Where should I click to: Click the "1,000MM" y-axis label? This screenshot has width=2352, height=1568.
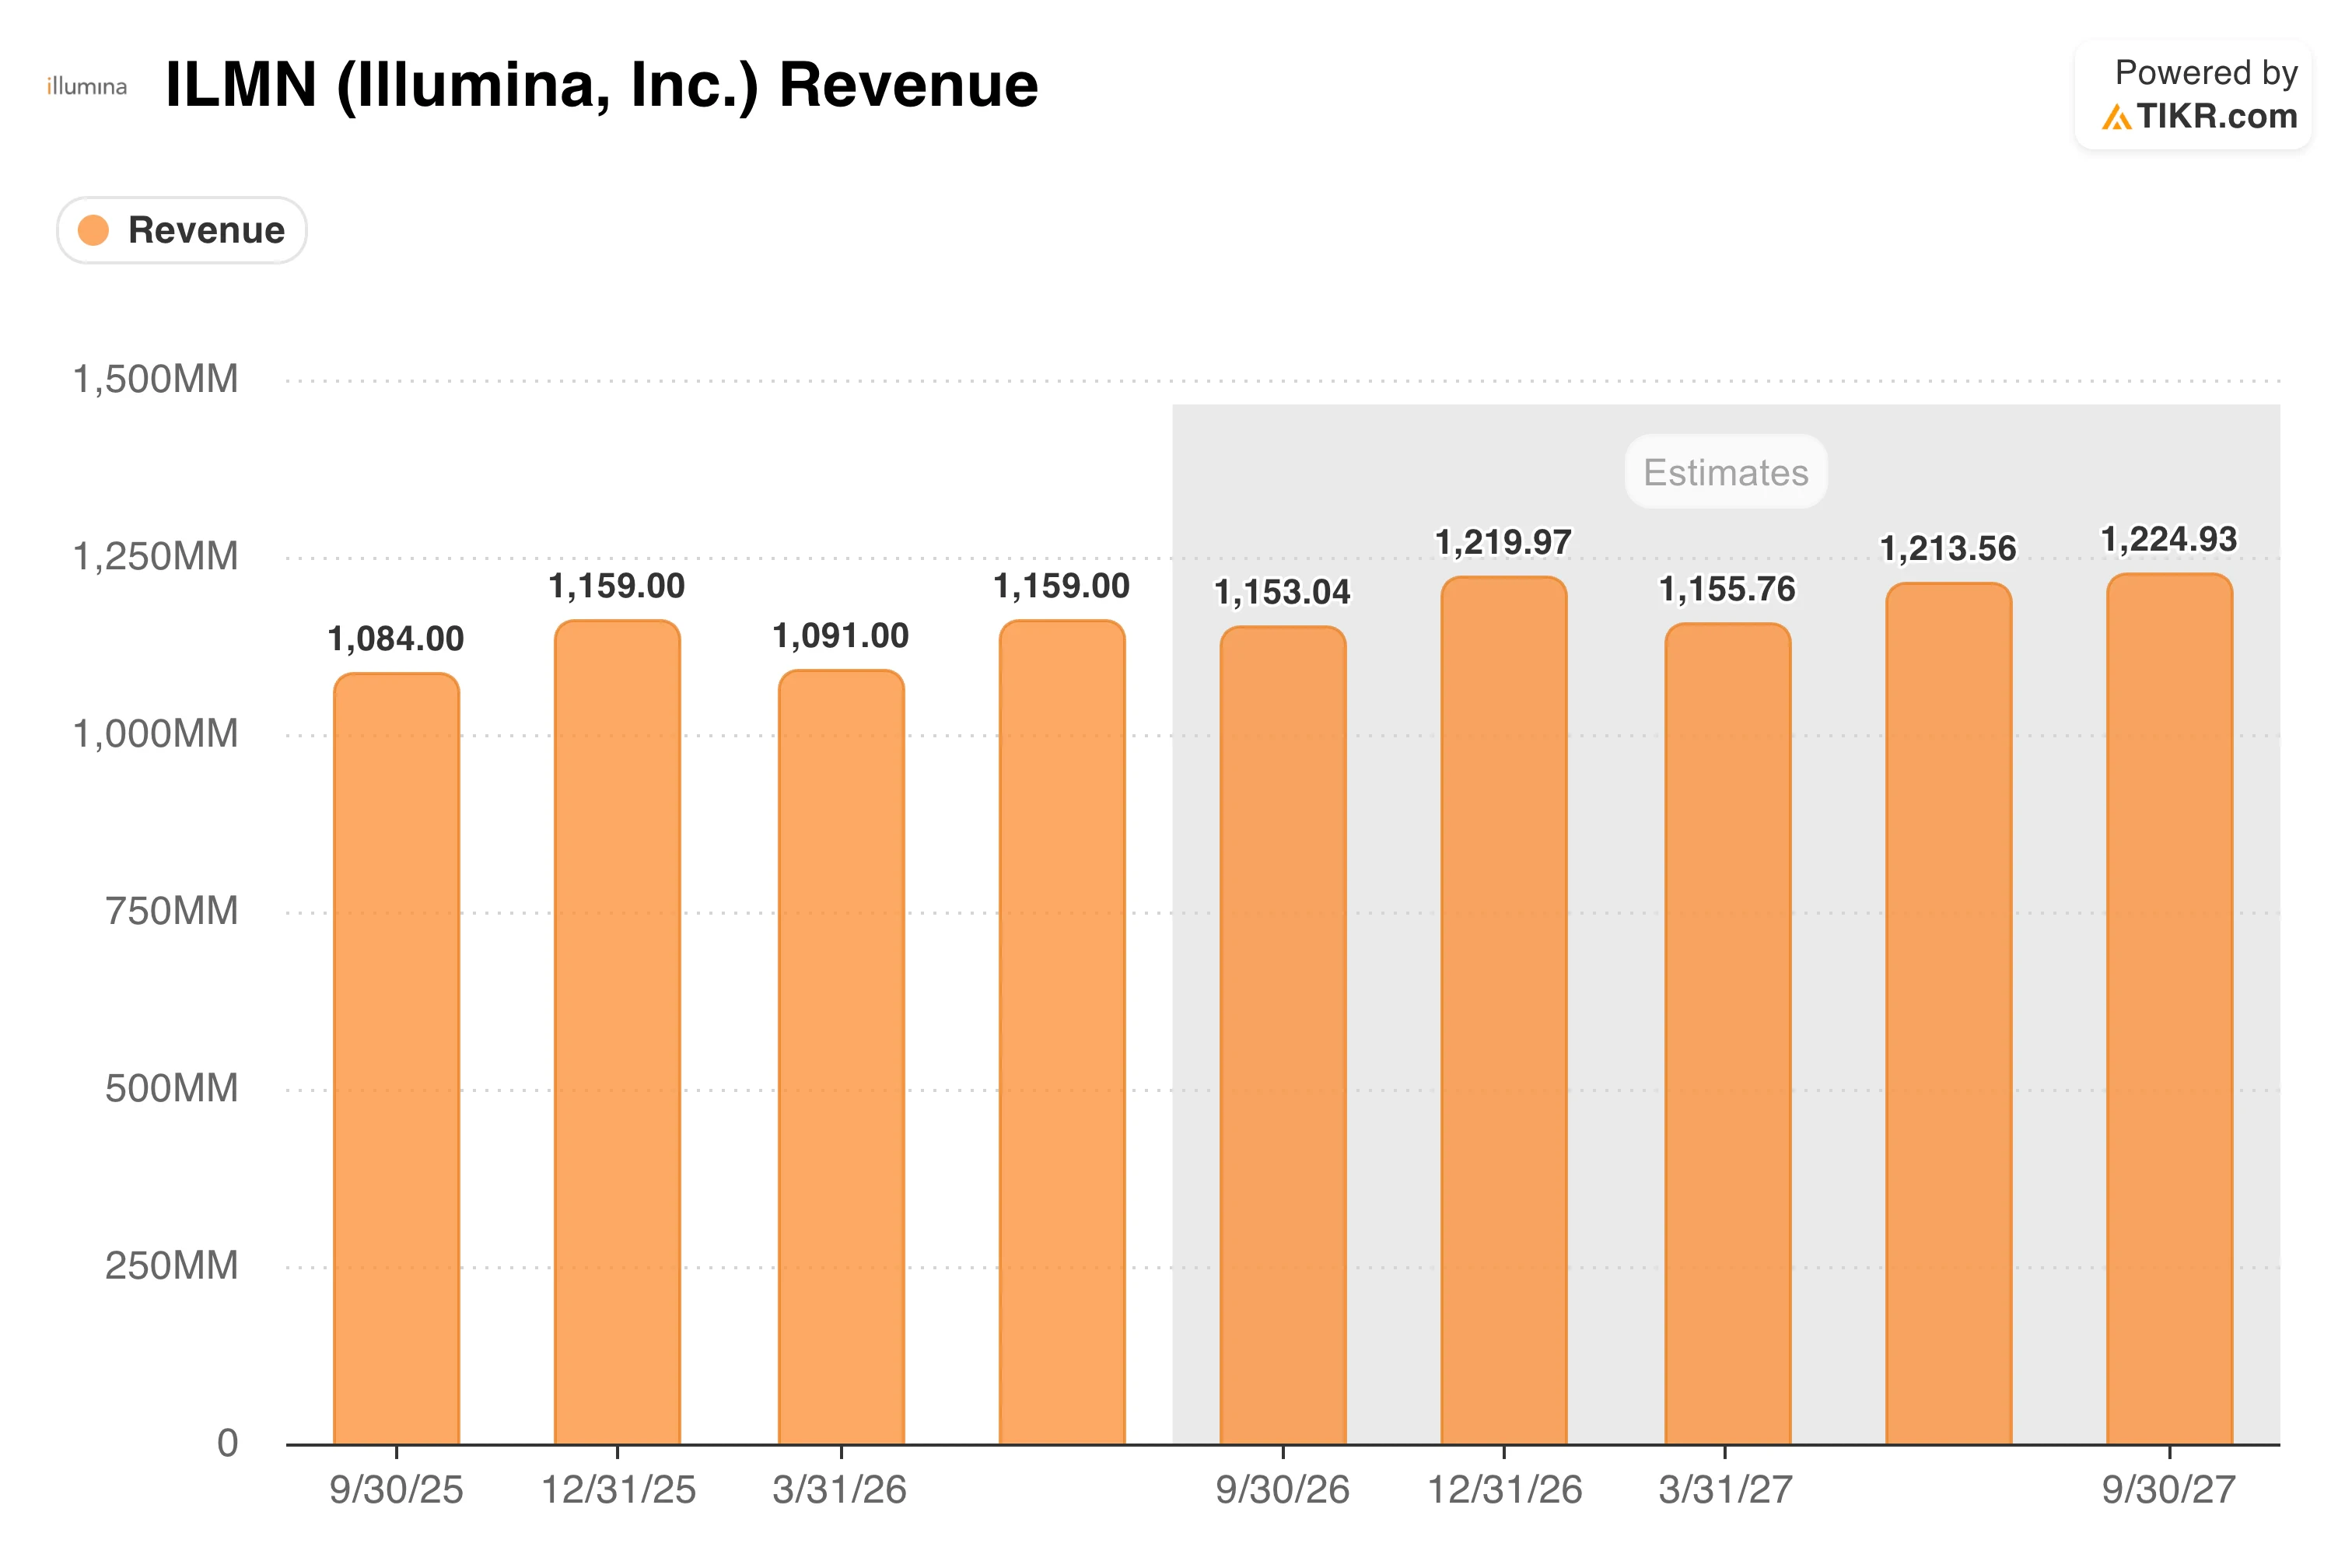[x=156, y=735]
